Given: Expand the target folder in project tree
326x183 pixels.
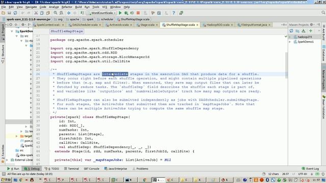Looking at the screenshot, I should [17, 136].
